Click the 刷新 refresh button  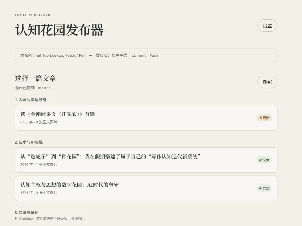pos(267,82)
